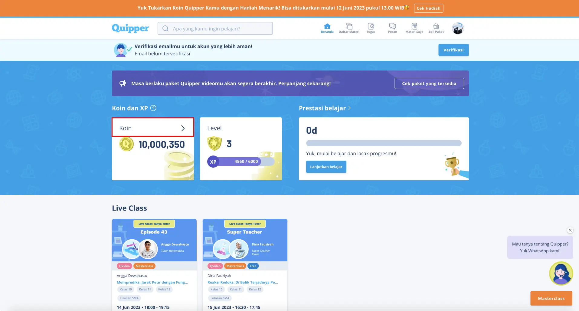Click the Live Class heading
Image resolution: width=579 pixels, height=311 pixels.
click(129, 208)
